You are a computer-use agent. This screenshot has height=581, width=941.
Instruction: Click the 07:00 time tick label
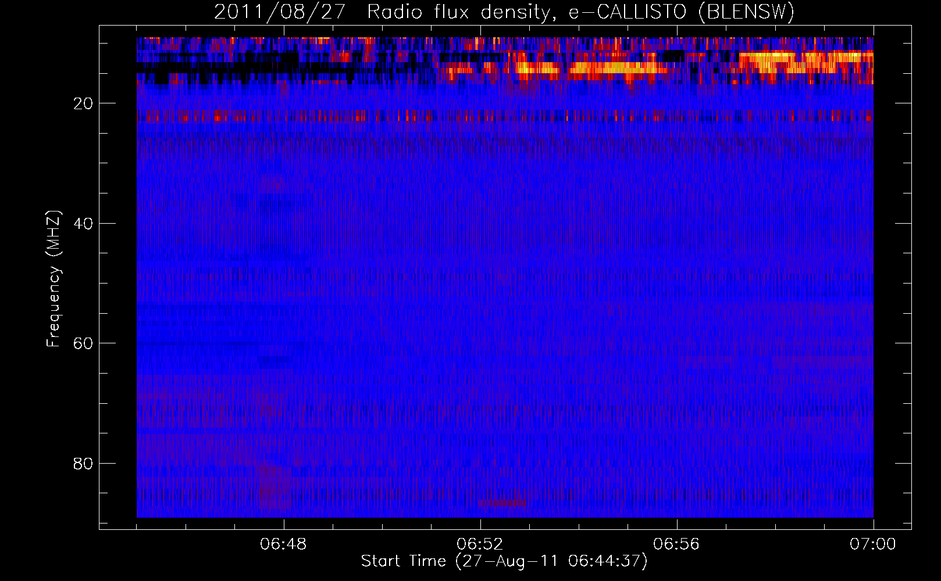[873, 544]
